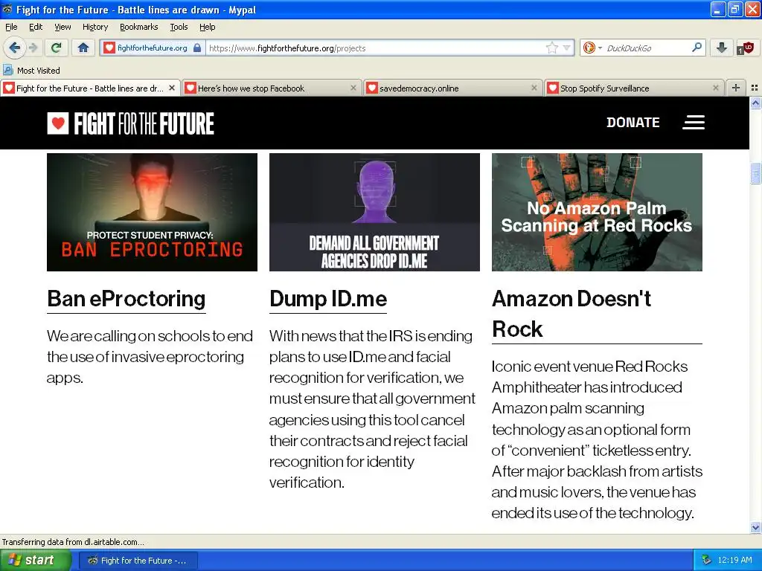This screenshot has width=762, height=571.
Task: Click the fightforthefuture.org site identity label
Action: coord(152,48)
